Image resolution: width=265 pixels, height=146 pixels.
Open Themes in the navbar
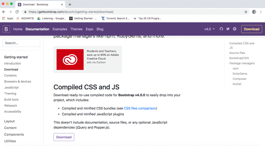76,29
